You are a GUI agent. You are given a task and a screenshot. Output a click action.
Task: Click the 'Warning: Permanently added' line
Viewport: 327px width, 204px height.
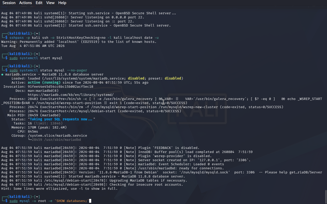click(79, 42)
